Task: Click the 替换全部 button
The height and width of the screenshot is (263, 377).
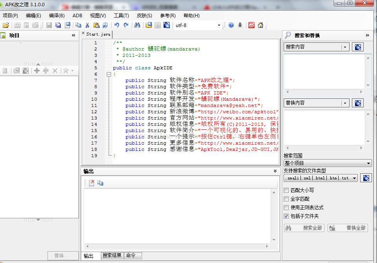Action: (x=348, y=228)
